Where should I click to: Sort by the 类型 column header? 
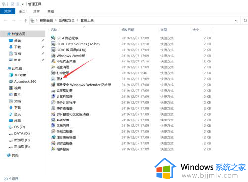164,30
